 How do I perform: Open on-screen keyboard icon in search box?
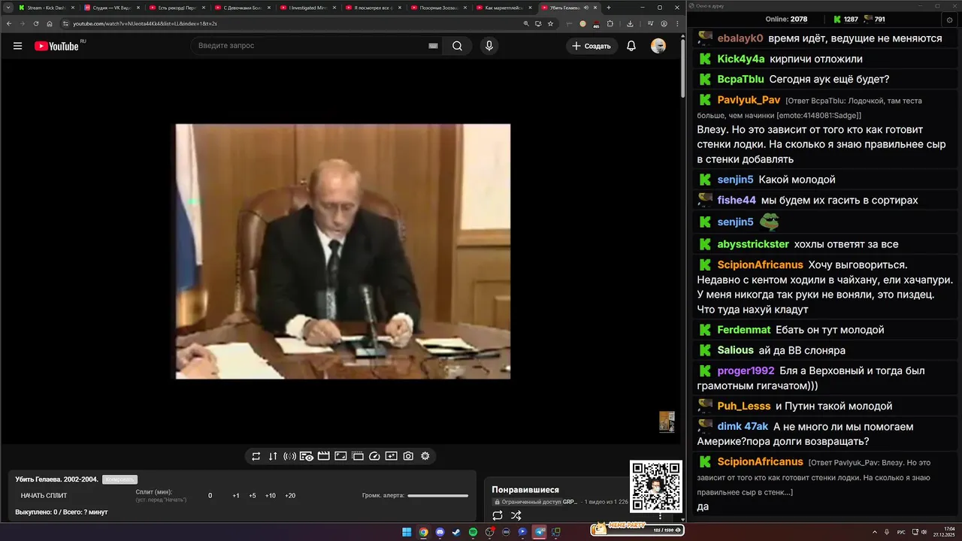point(433,46)
